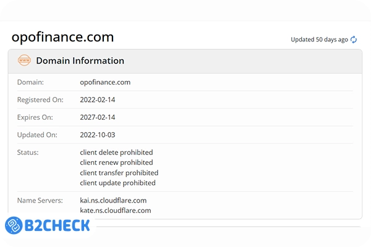The image size is (371, 247).
Task: Click the 'Expires On:' row label
Action: pos(35,117)
